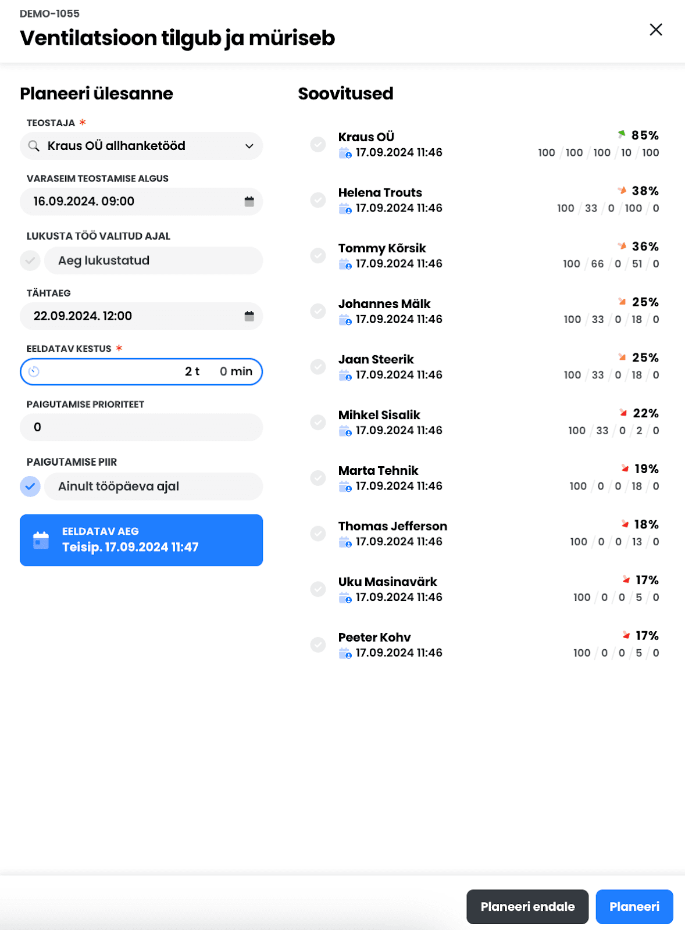Screen dimensions: 685x930
Task: Click the Paigutamise prioriteet input field
Action: [141, 427]
